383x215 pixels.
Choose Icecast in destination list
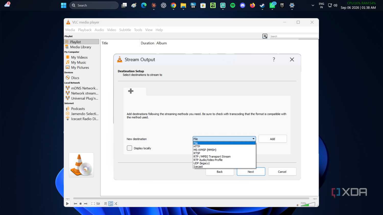(224, 167)
